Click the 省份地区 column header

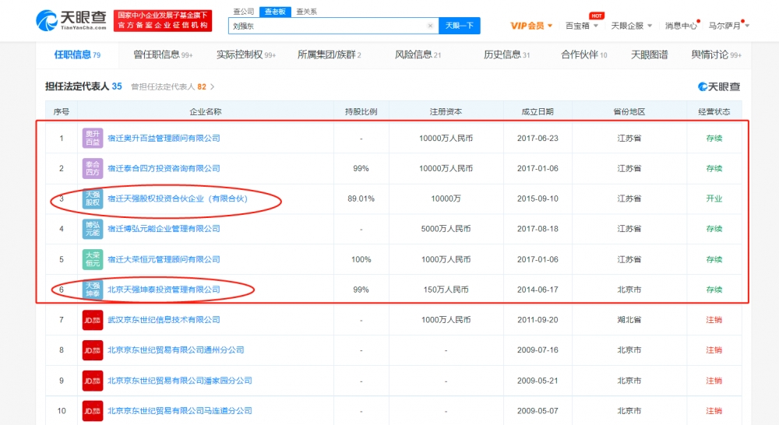tap(629, 112)
